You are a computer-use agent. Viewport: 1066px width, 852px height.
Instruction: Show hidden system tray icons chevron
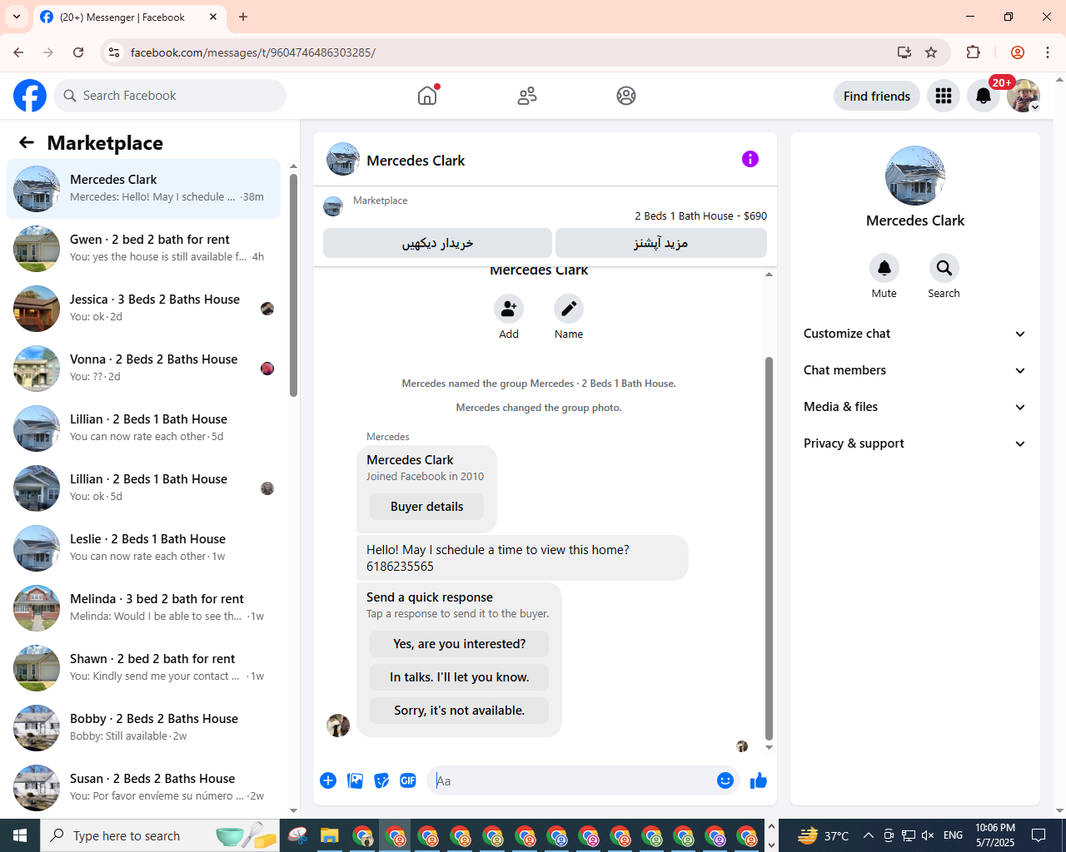[x=869, y=835]
